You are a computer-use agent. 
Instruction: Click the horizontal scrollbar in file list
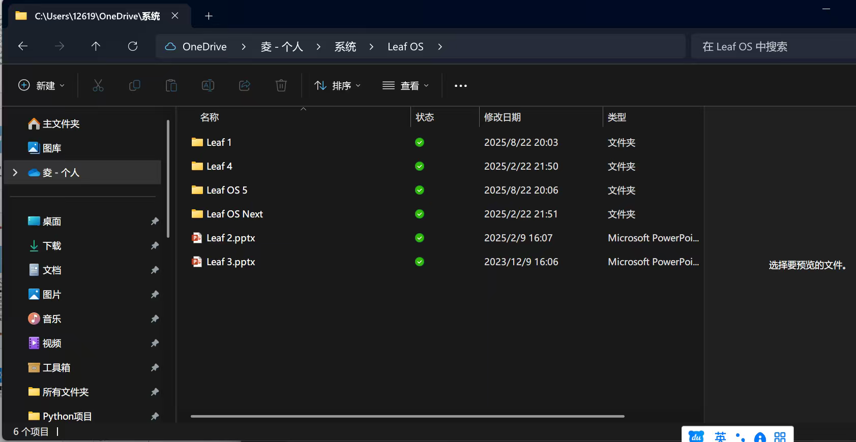click(x=407, y=416)
